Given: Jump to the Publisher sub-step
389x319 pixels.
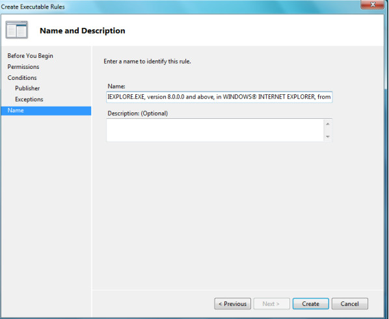Looking at the screenshot, I should pos(27,88).
